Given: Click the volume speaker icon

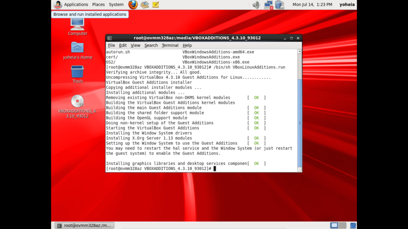Looking at the screenshot, I should [256, 5].
